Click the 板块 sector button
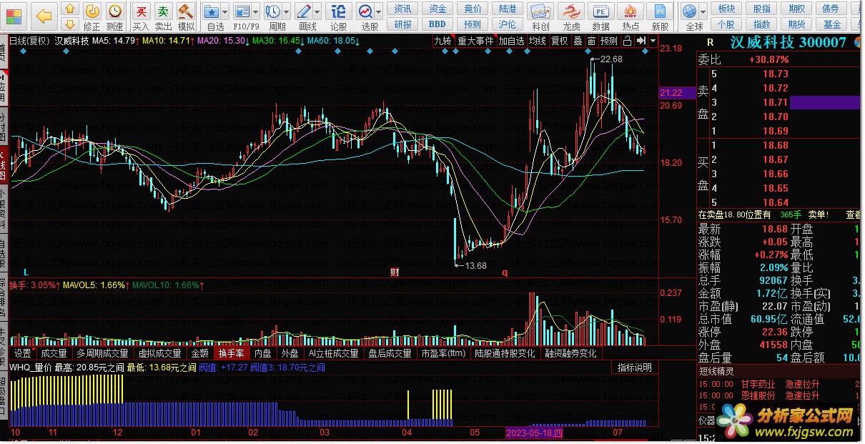Screen dimensions: 865x444 (726, 9)
